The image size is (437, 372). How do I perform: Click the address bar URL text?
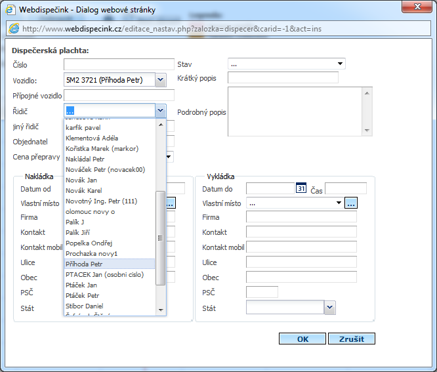click(172, 29)
